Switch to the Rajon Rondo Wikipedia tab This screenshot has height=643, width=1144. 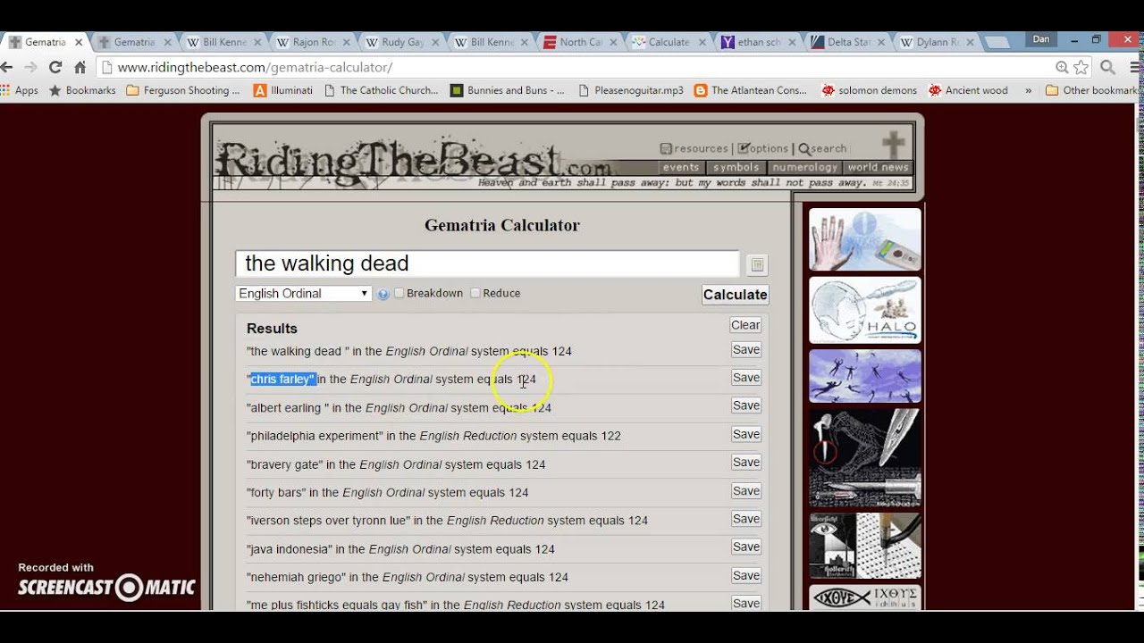coord(313,42)
